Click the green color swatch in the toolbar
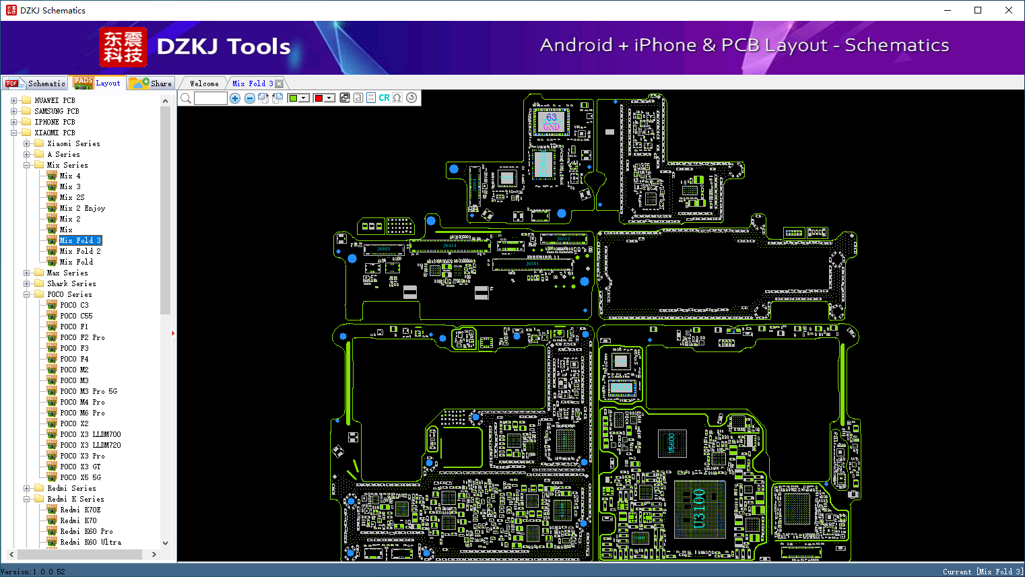This screenshot has height=577, width=1025. [293, 98]
